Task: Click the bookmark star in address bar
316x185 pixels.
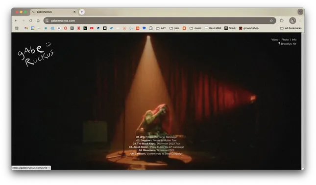Action: click(x=271, y=21)
